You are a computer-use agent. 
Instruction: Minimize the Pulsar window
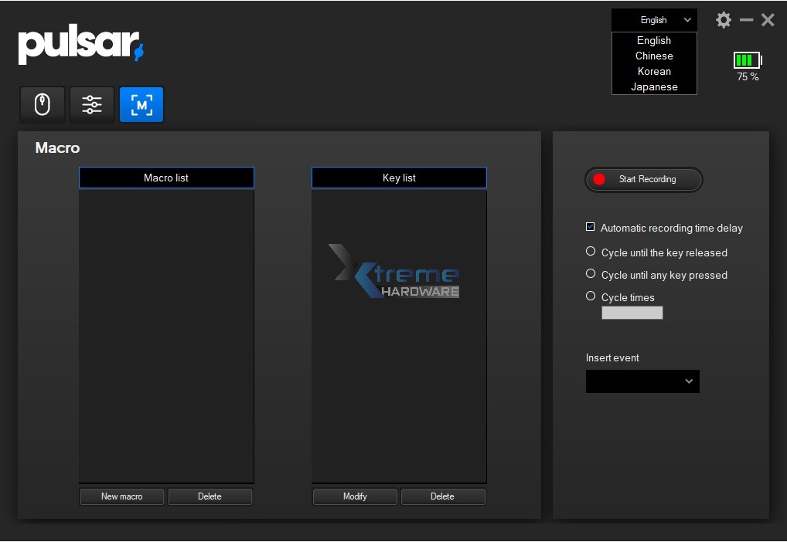pyautogui.click(x=746, y=20)
